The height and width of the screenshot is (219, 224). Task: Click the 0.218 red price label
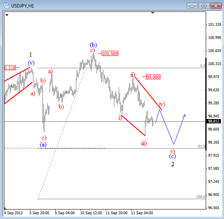pos(10,67)
